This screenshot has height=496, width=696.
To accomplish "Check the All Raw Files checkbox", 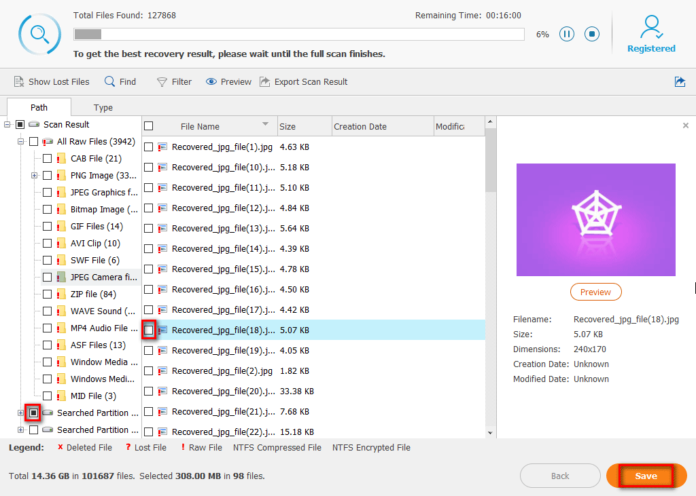I will tap(34, 141).
